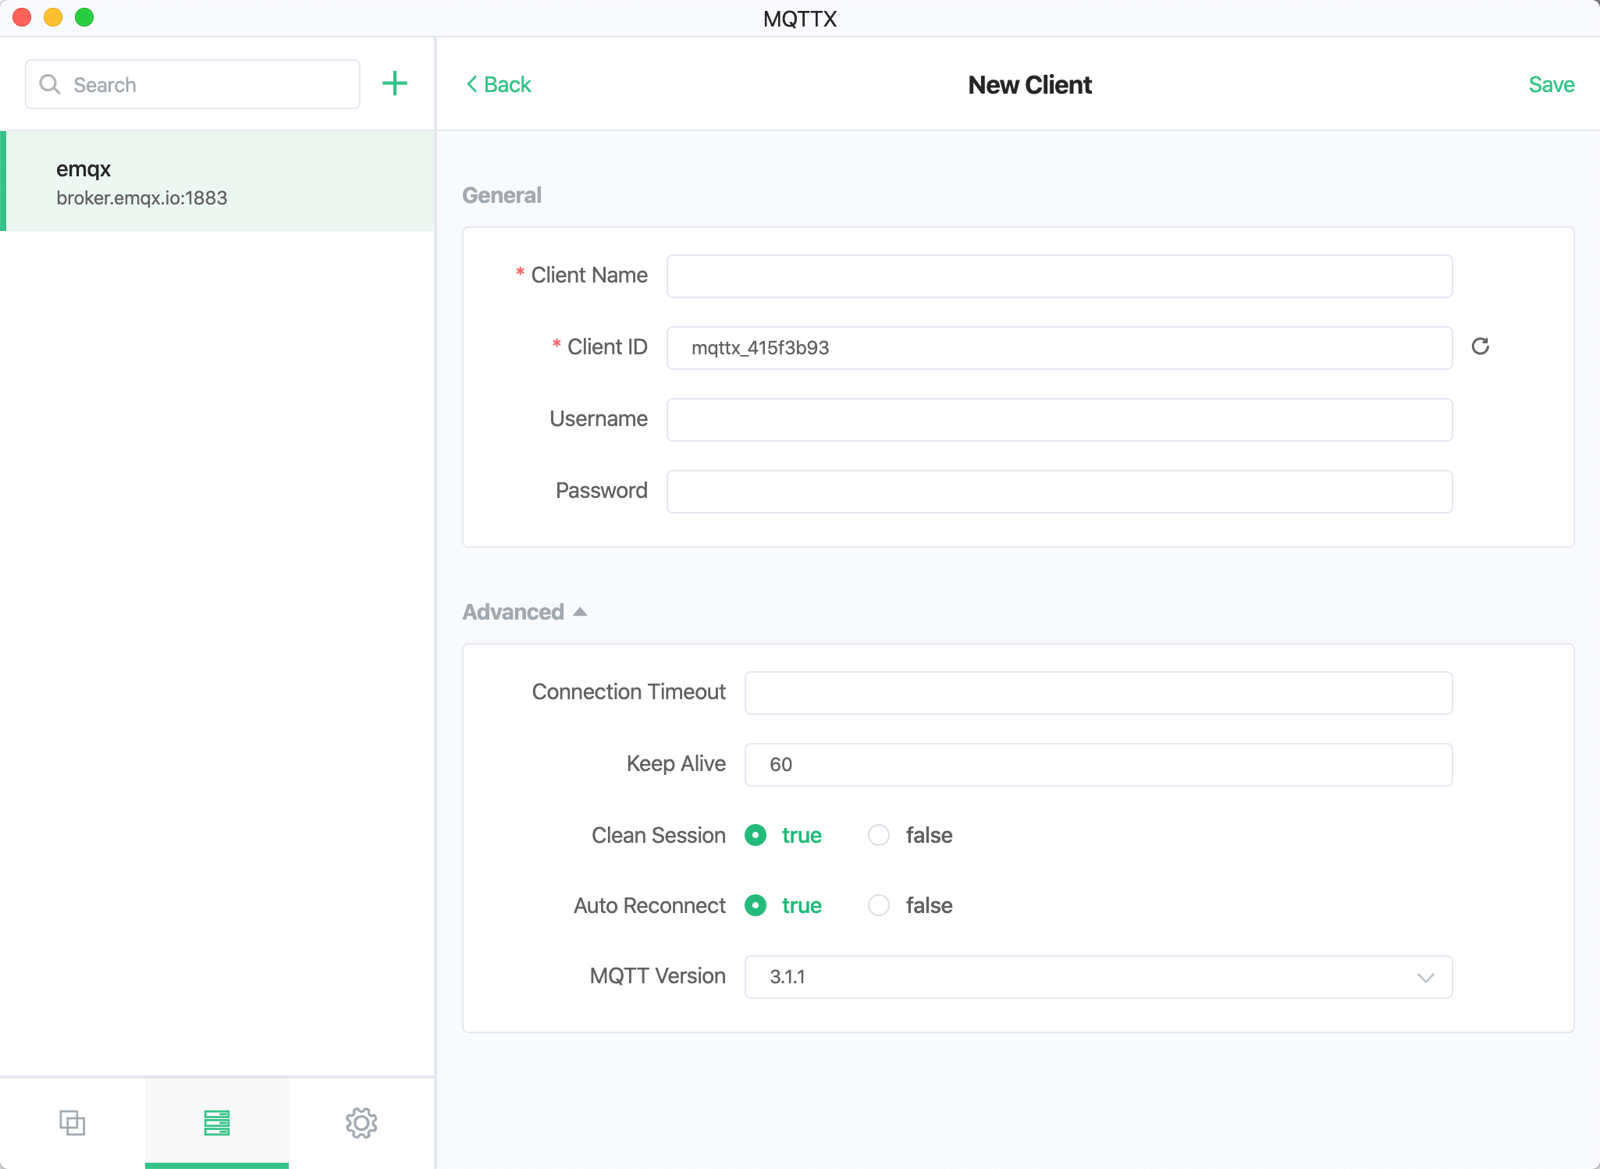Focus the Client Name input field
Image resolution: width=1600 pixels, height=1169 pixels.
click(x=1058, y=276)
